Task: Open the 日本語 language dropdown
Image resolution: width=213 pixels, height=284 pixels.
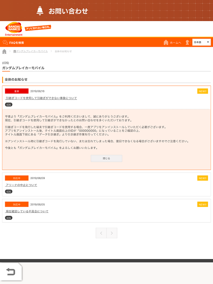Action: pos(202,42)
